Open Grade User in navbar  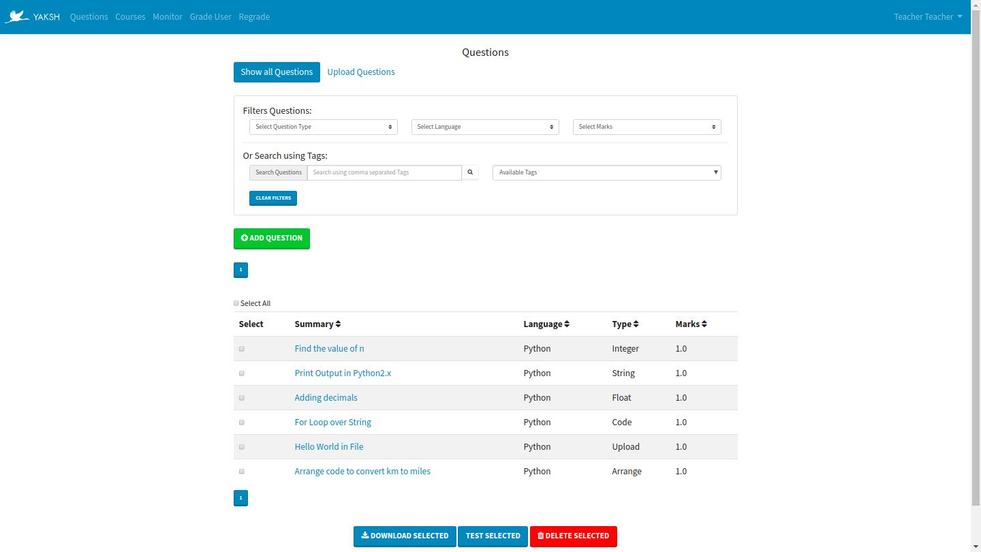click(x=211, y=16)
